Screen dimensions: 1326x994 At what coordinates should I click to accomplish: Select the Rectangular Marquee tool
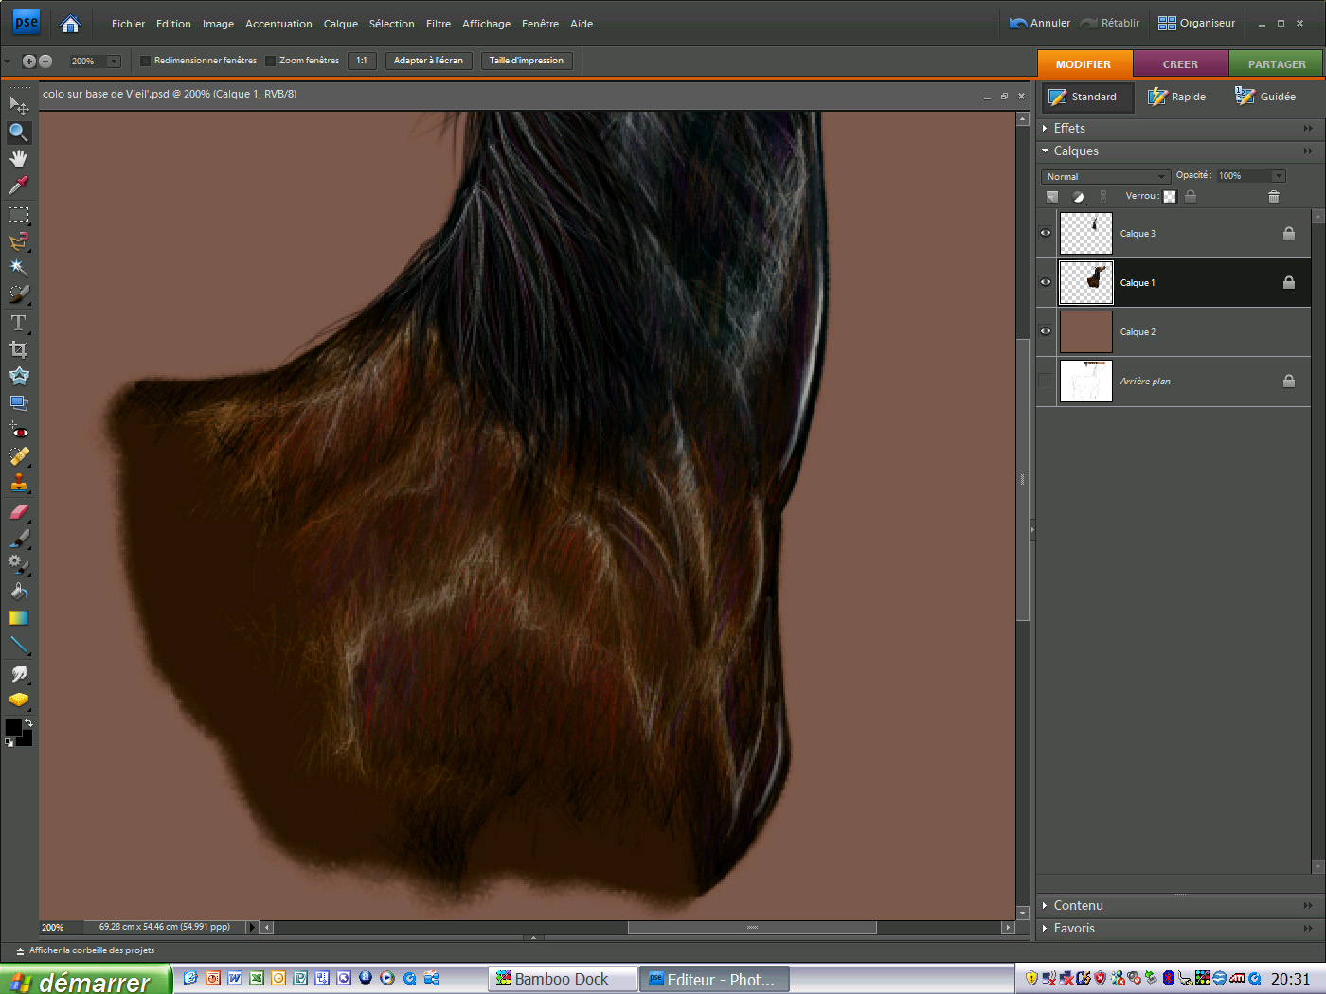(x=18, y=214)
